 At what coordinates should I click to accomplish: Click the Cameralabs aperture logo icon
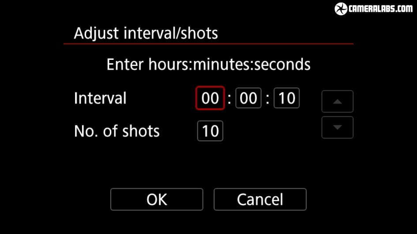pyautogui.click(x=341, y=9)
